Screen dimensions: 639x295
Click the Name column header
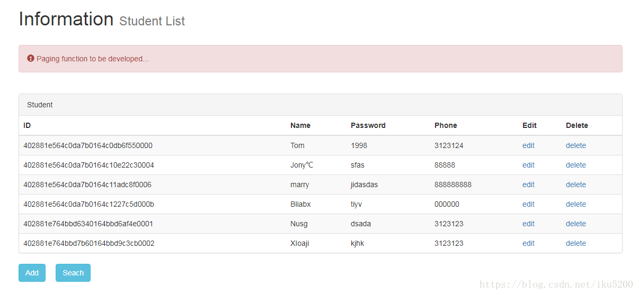tap(300, 125)
